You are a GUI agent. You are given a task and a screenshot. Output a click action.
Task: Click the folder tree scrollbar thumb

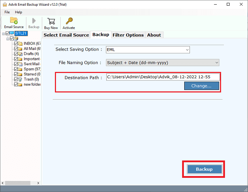click(x=18, y=183)
